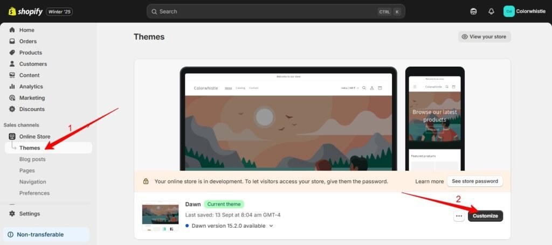
Task: Open the Sidekick assistant icon
Action: click(473, 11)
